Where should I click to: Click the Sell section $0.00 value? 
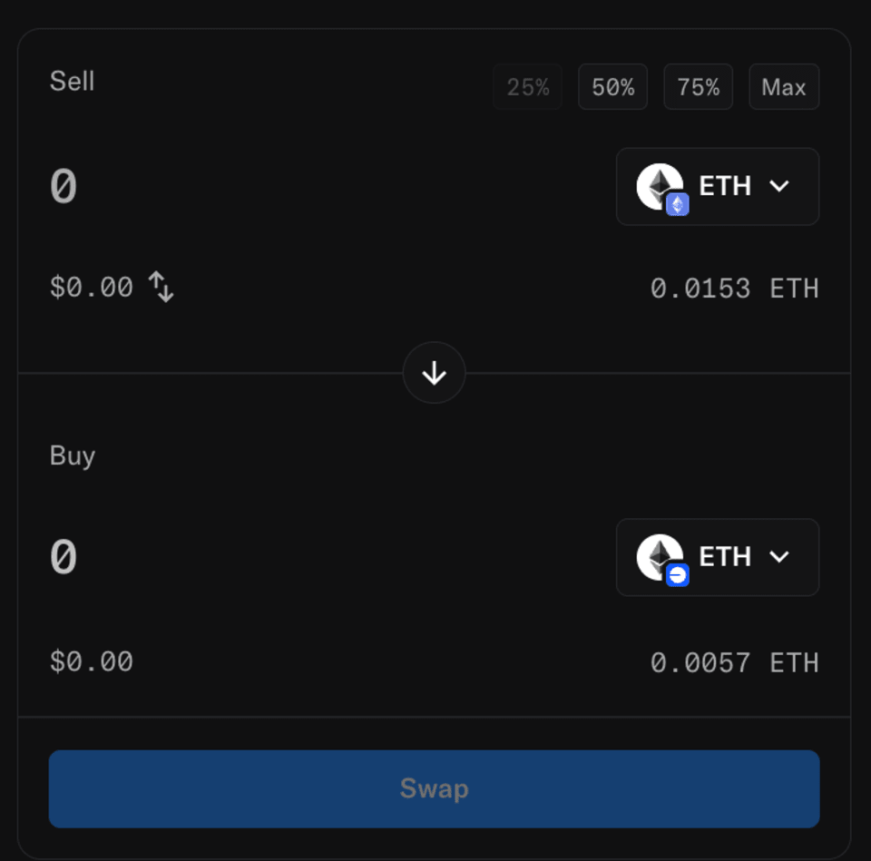tap(92, 288)
